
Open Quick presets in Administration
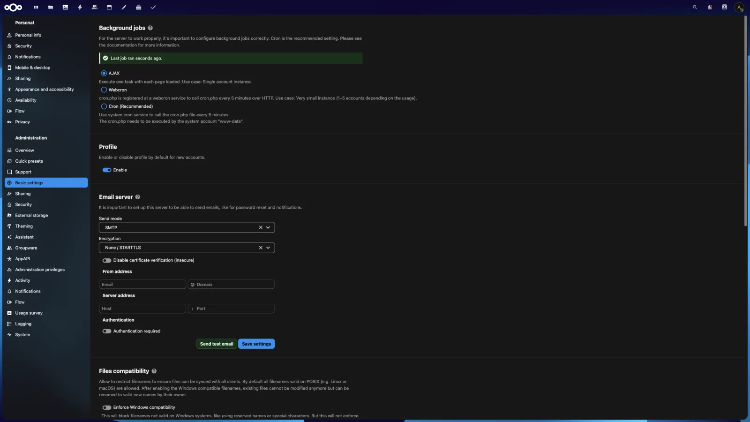pos(46,161)
